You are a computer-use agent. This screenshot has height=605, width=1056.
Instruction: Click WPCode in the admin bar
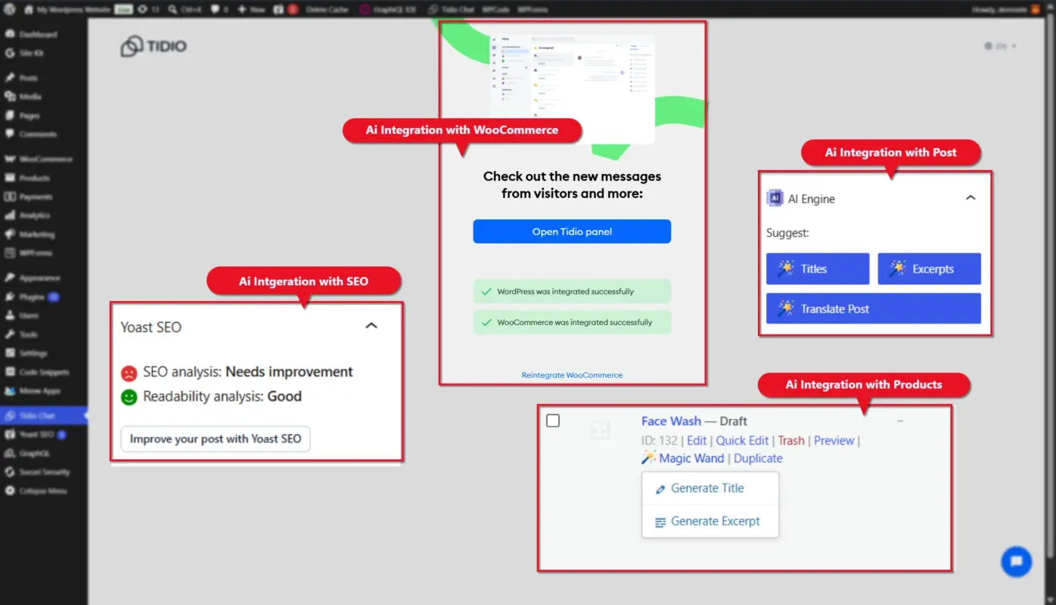click(496, 10)
